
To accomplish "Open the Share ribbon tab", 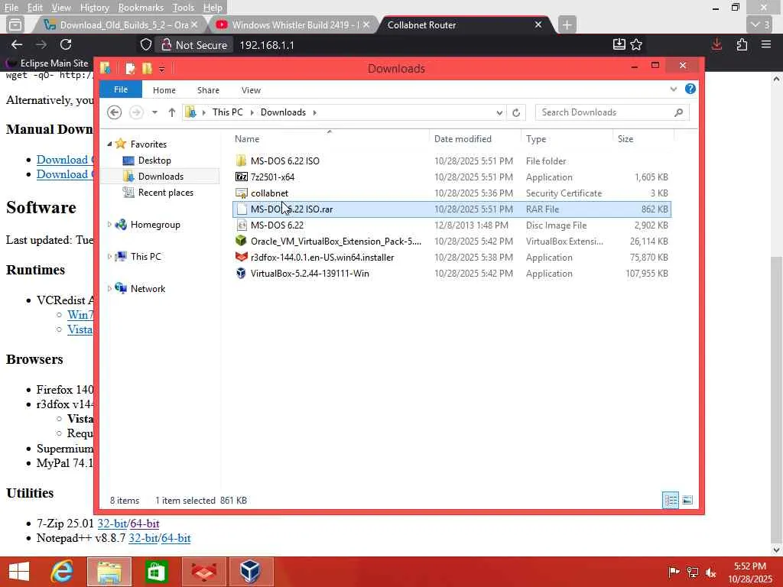I will 208,90.
